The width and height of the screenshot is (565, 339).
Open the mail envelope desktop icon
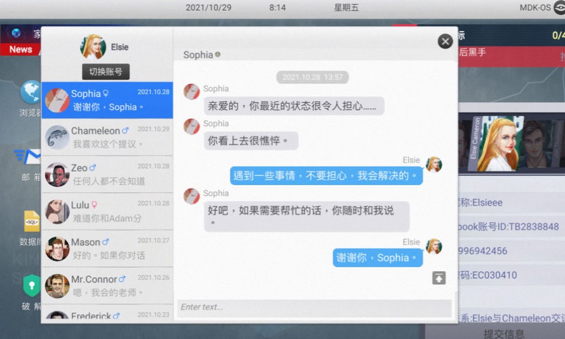(x=28, y=156)
